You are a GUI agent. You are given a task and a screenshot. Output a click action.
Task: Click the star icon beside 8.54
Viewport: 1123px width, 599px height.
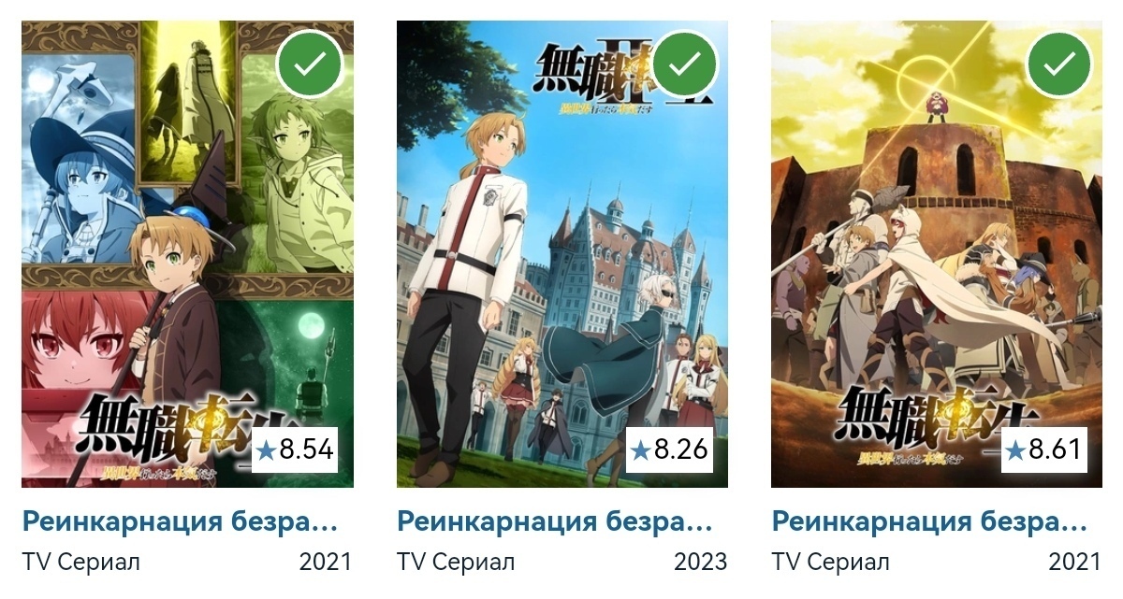pos(266,451)
